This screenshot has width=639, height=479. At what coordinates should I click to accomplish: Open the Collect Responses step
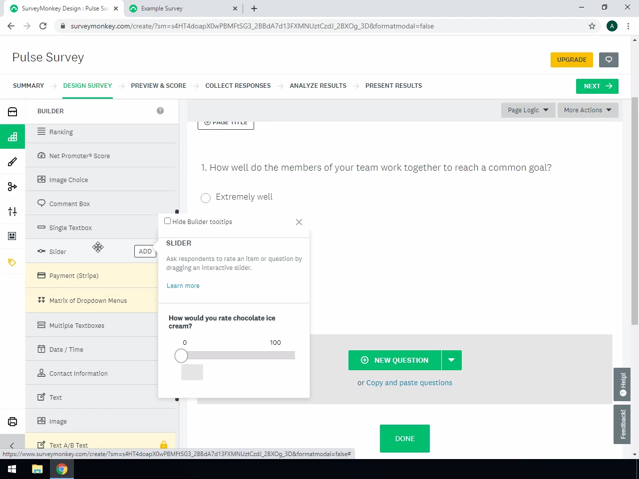(238, 86)
